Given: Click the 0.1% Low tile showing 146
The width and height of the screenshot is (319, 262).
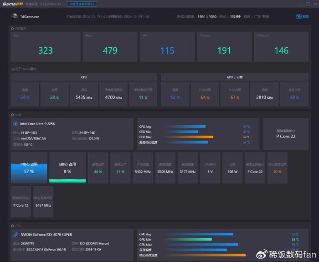Looking at the screenshot, I should tap(281, 46).
